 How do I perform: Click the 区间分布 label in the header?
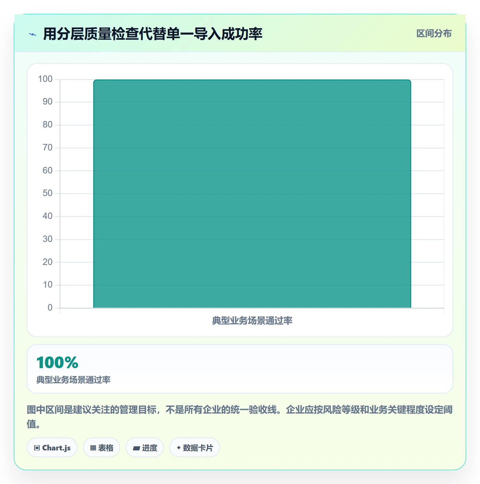[x=434, y=34]
